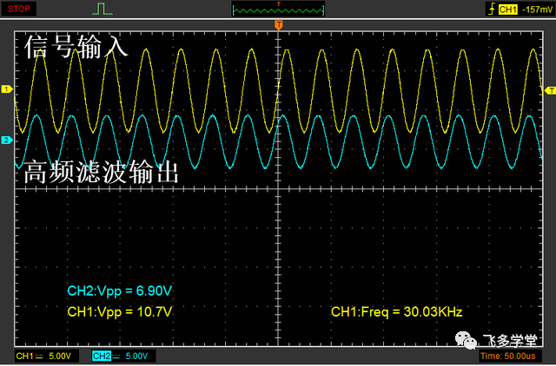Click the highlighted CH2 channel label

click(x=102, y=356)
